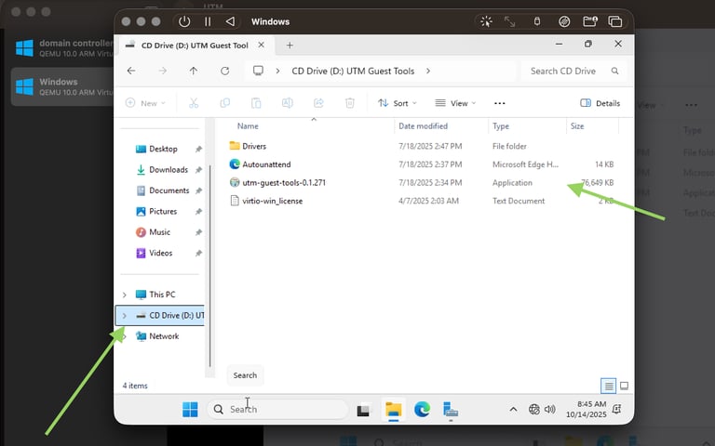Open Documents in navigation pane

pos(169,190)
